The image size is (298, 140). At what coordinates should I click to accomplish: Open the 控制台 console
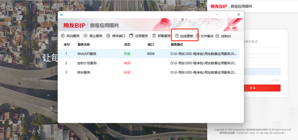tap(223, 36)
